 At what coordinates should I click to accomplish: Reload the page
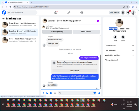pyautogui.click(x=10, y=7)
